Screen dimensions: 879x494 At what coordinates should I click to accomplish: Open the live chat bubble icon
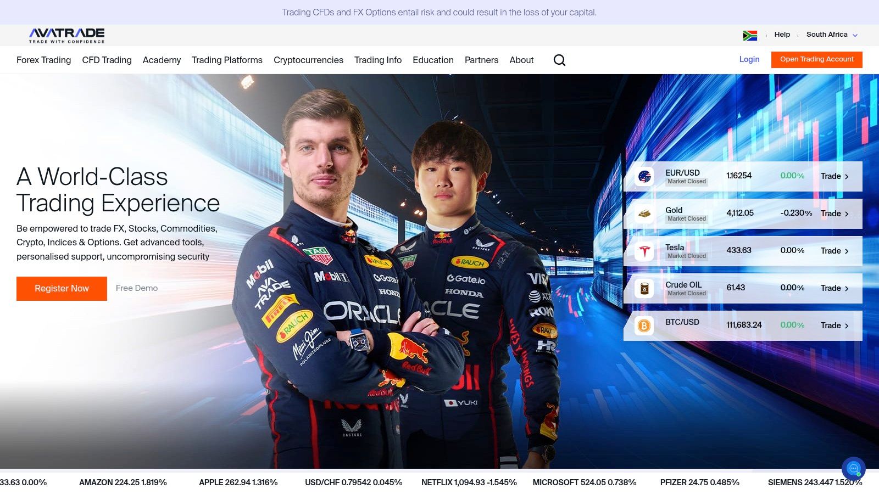click(853, 468)
